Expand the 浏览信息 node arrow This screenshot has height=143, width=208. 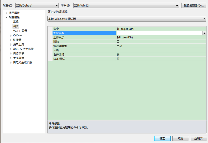coord(11,53)
